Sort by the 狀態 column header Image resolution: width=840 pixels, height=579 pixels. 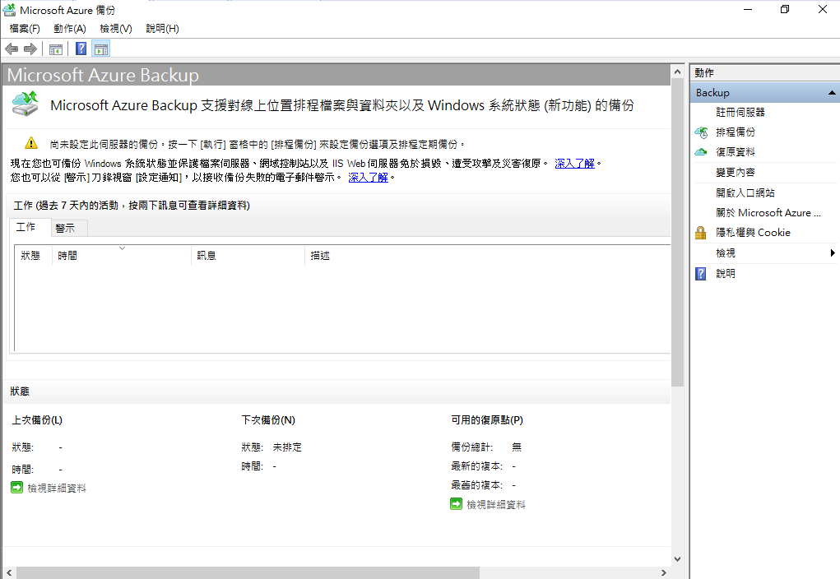pyautogui.click(x=33, y=256)
